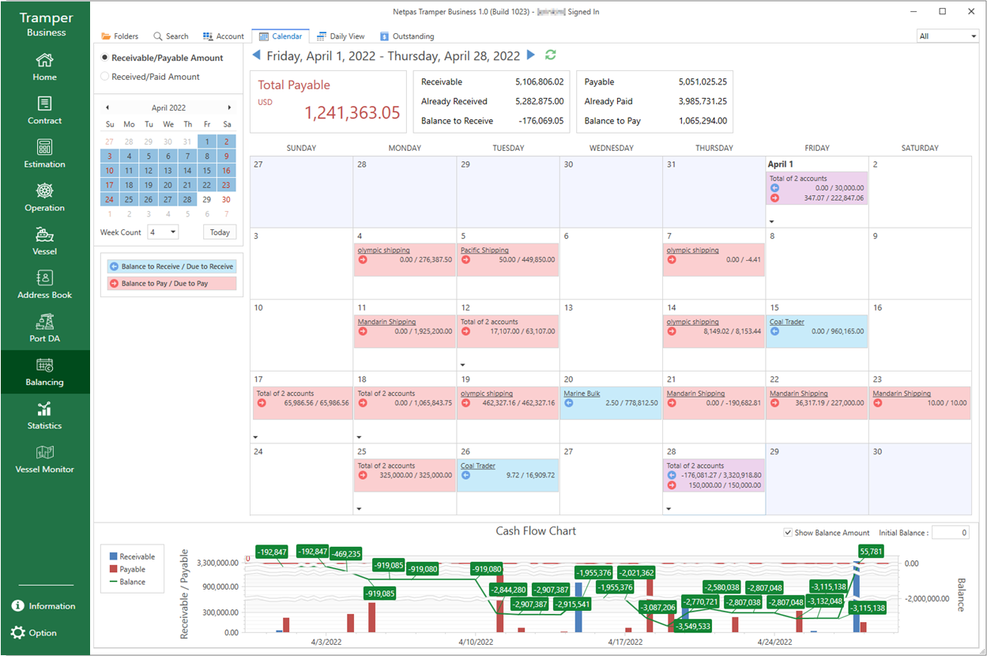Switch to the Outstanding tab

click(x=407, y=36)
